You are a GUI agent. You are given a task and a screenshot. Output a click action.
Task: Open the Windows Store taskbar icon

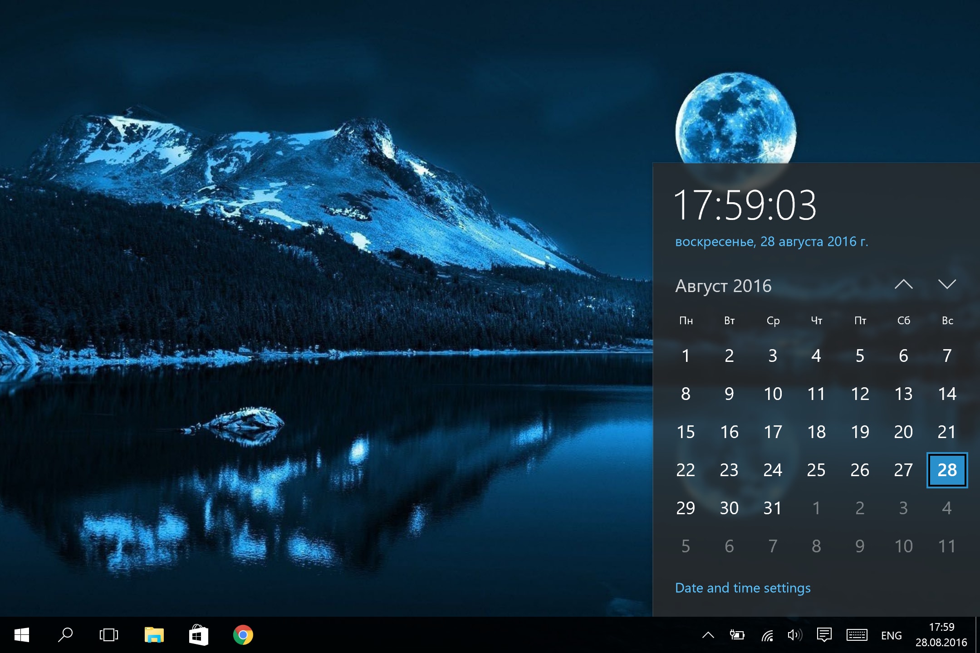(198, 635)
